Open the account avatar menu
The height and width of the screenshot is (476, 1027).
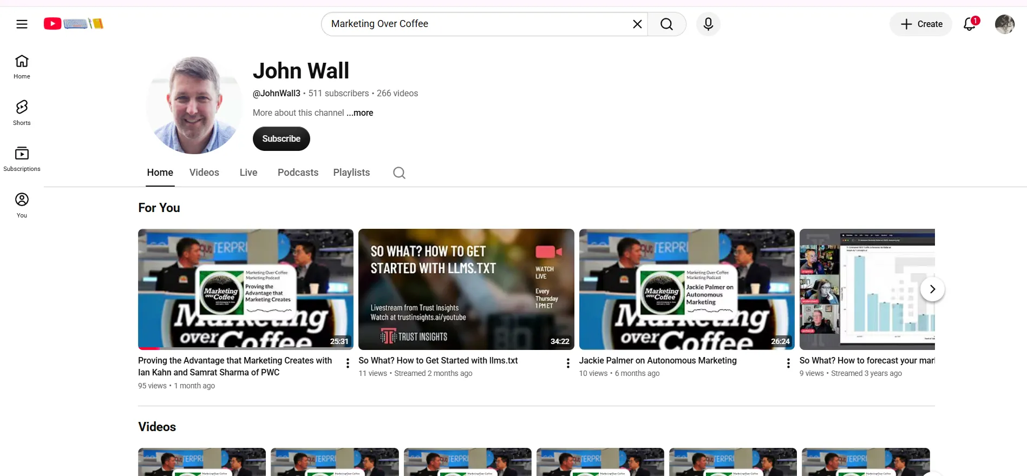1005,24
